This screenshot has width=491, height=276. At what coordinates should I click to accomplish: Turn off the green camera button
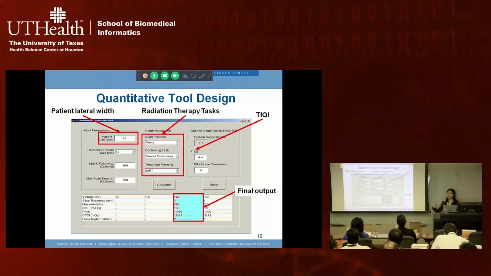coord(175,76)
